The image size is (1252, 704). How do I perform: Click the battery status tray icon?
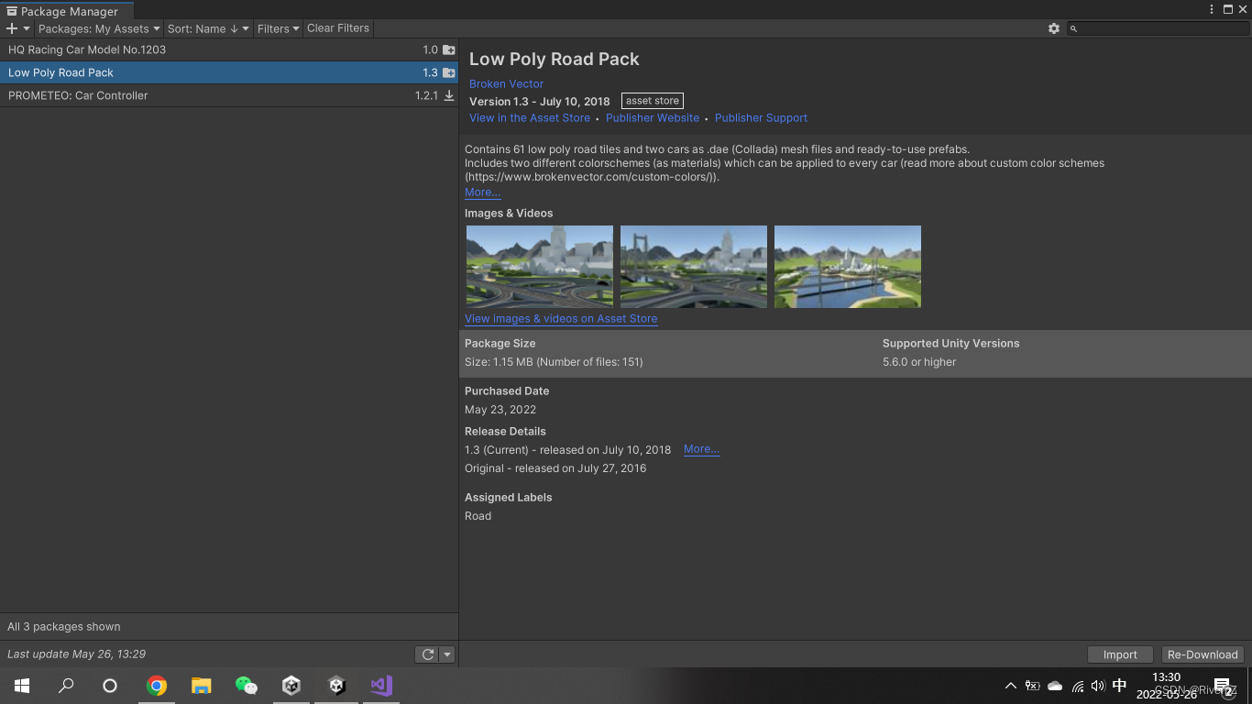(x=1033, y=686)
